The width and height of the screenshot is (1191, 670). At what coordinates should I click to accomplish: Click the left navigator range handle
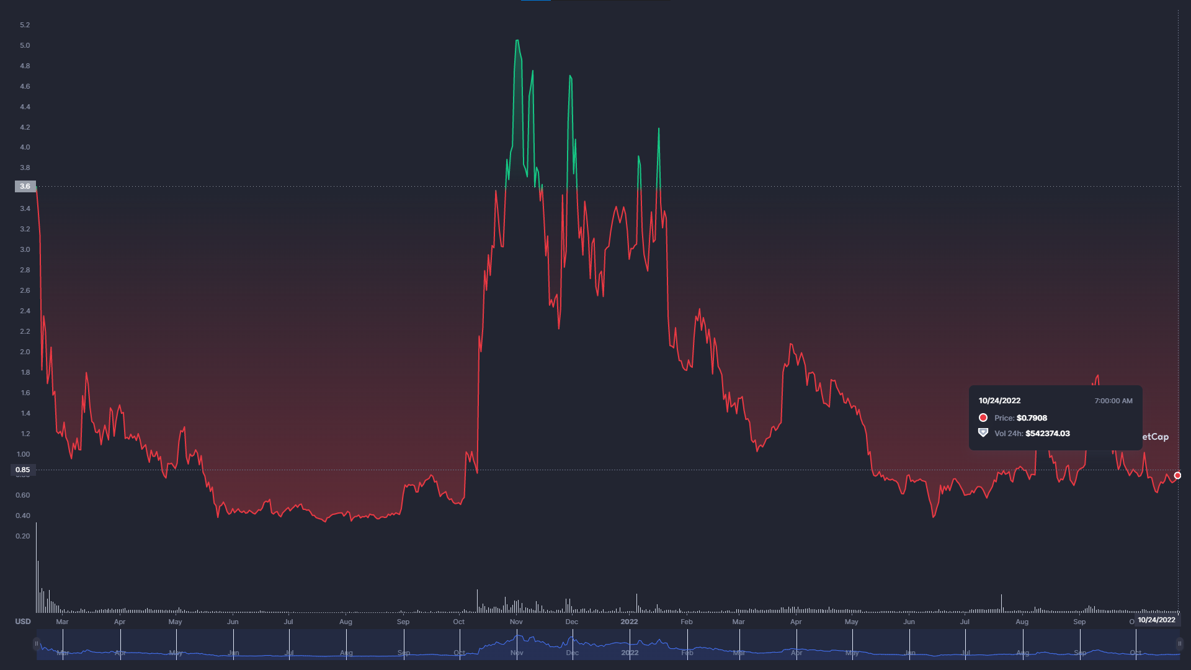click(x=36, y=644)
